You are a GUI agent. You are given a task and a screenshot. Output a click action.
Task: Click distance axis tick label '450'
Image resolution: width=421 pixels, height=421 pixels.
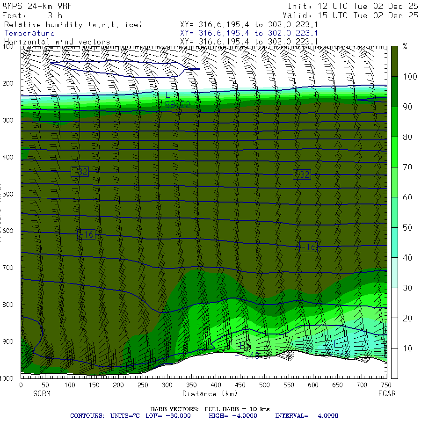(x=240, y=385)
